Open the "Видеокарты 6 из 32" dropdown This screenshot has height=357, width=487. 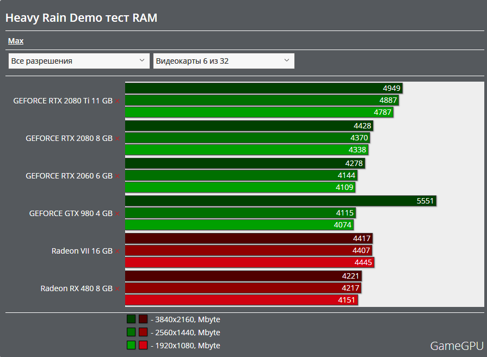tap(224, 61)
